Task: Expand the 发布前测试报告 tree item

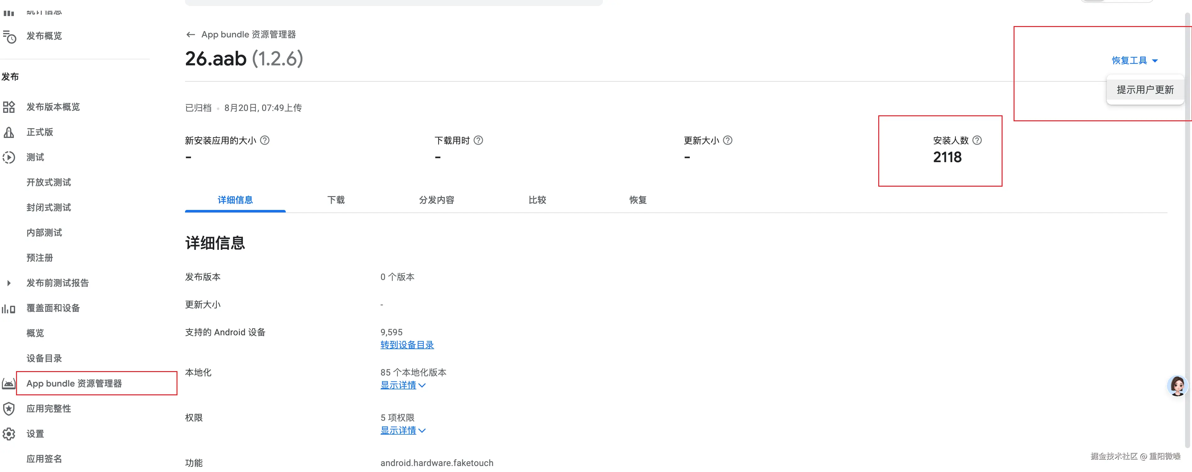Action: 9,283
